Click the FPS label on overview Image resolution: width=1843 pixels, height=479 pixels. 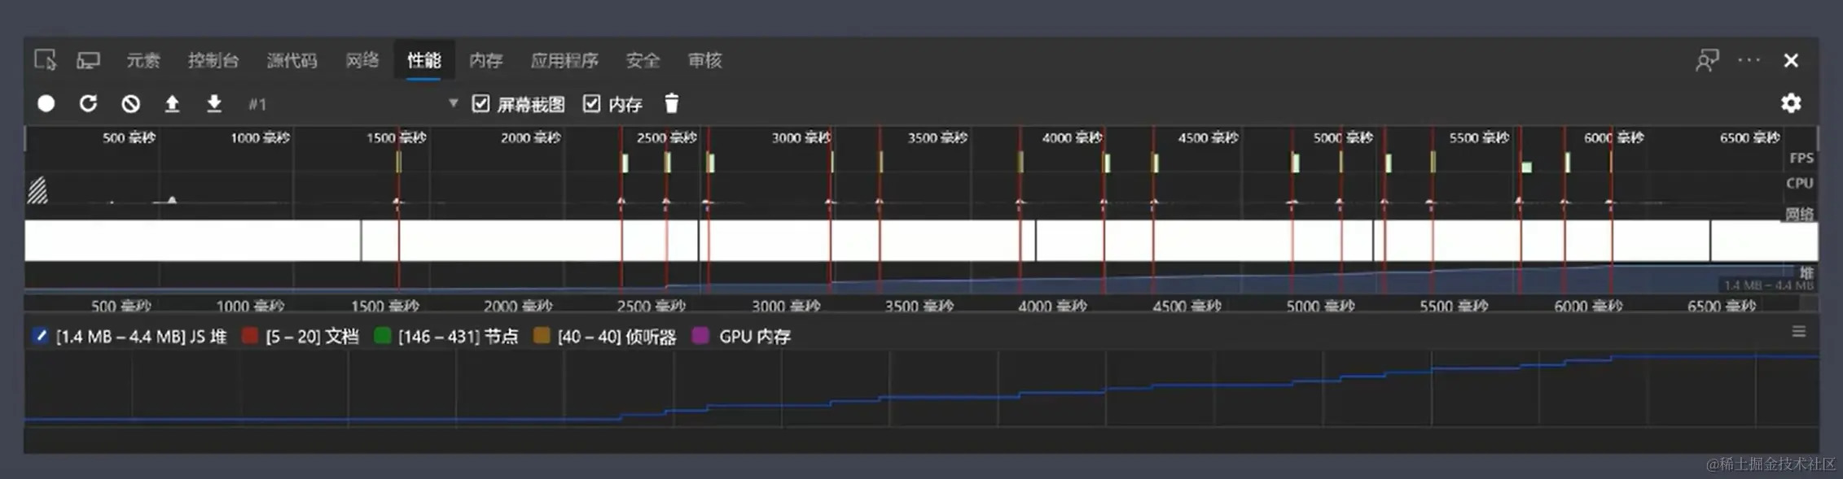click(x=1801, y=158)
